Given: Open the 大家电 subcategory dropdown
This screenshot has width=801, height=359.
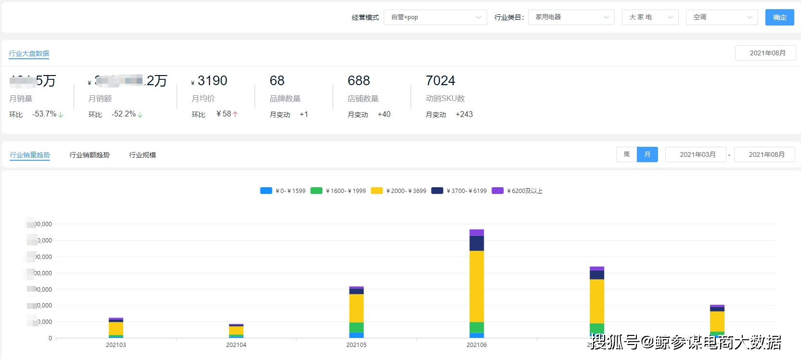Looking at the screenshot, I should [x=650, y=17].
